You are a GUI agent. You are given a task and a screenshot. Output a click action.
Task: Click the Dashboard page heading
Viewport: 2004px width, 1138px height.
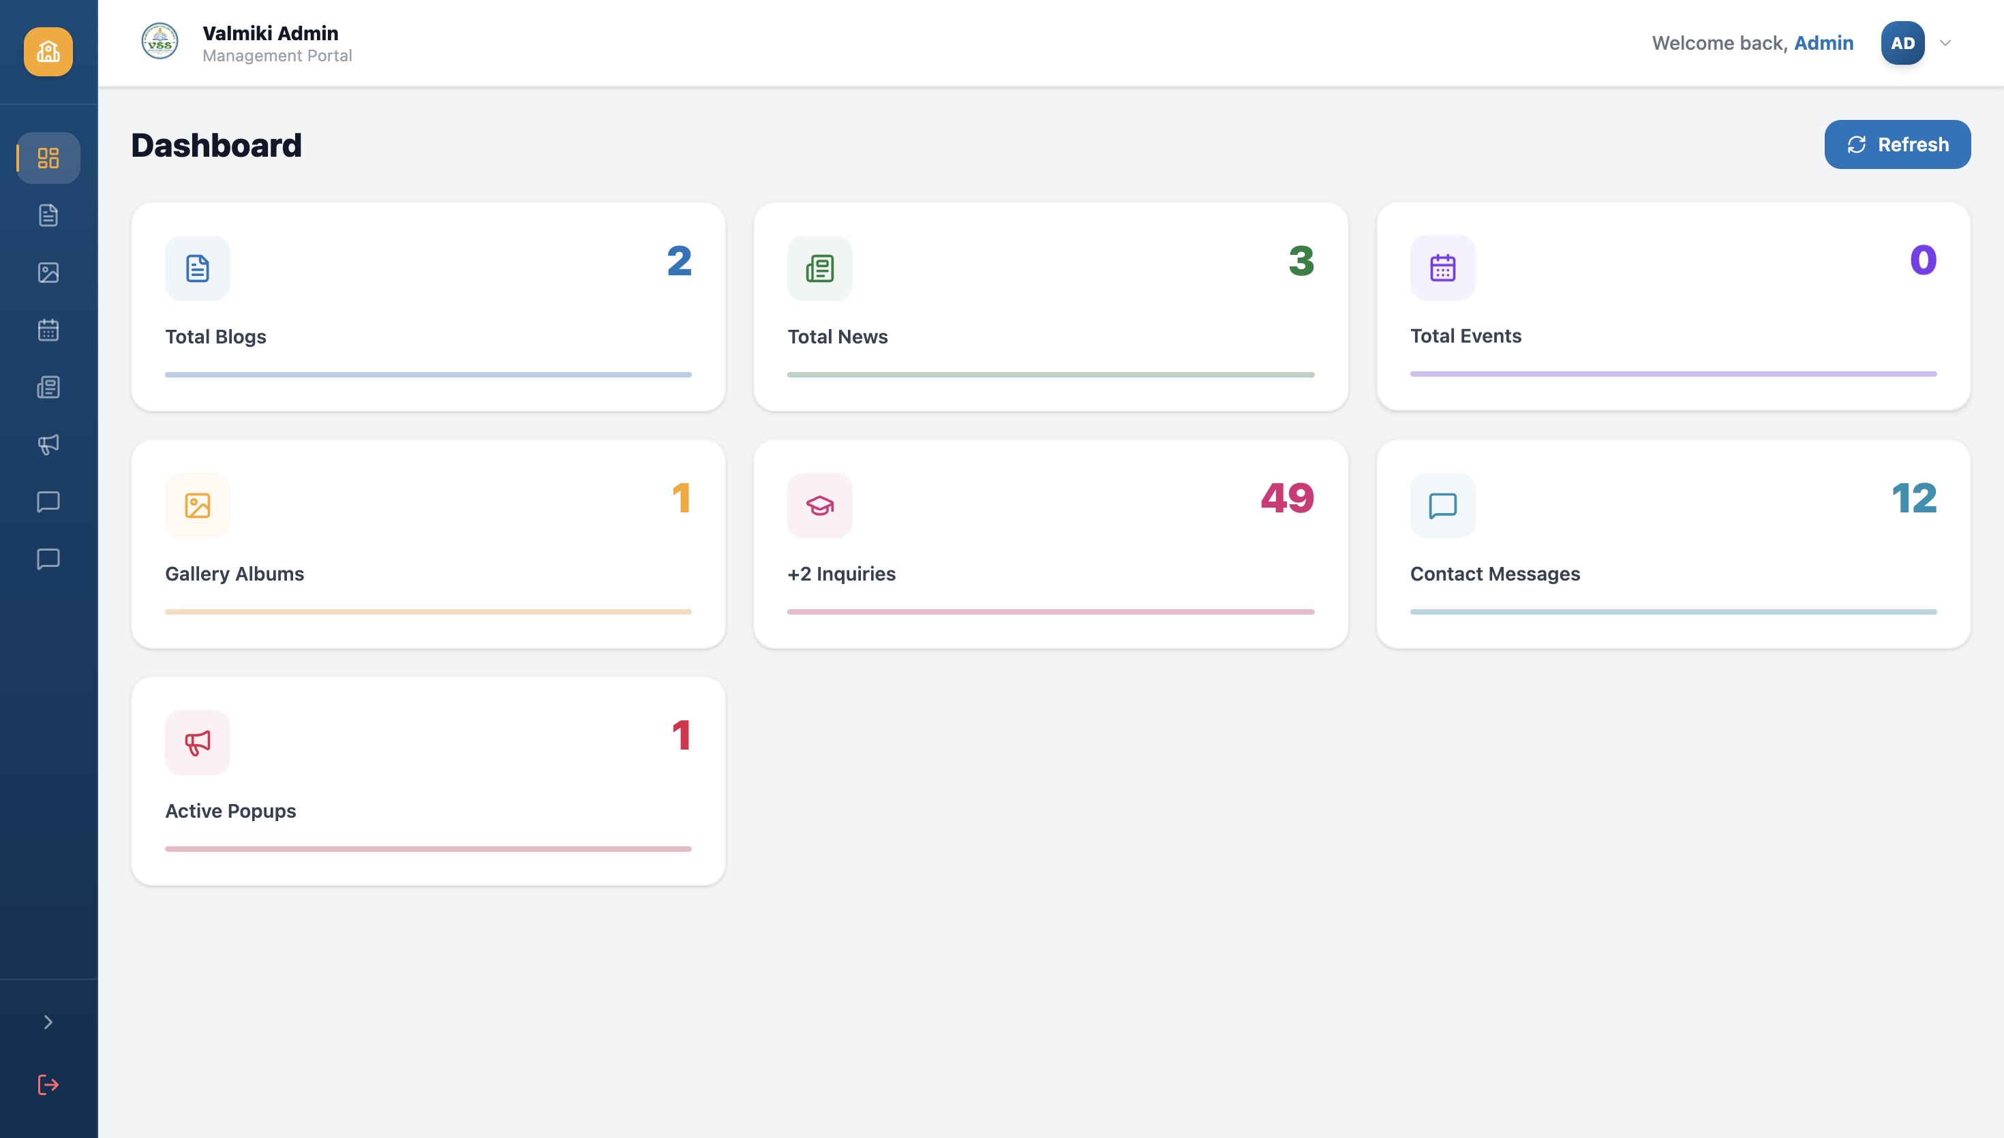[217, 145]
